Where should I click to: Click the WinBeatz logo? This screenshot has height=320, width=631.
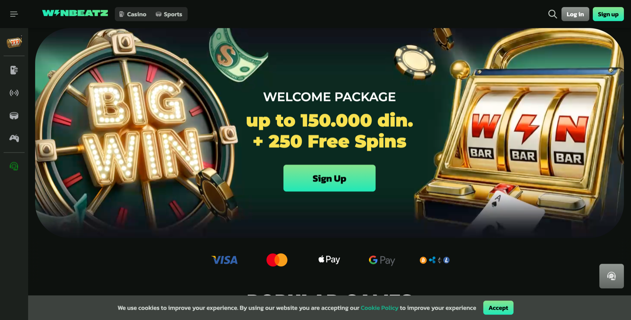tap(75, 13)
